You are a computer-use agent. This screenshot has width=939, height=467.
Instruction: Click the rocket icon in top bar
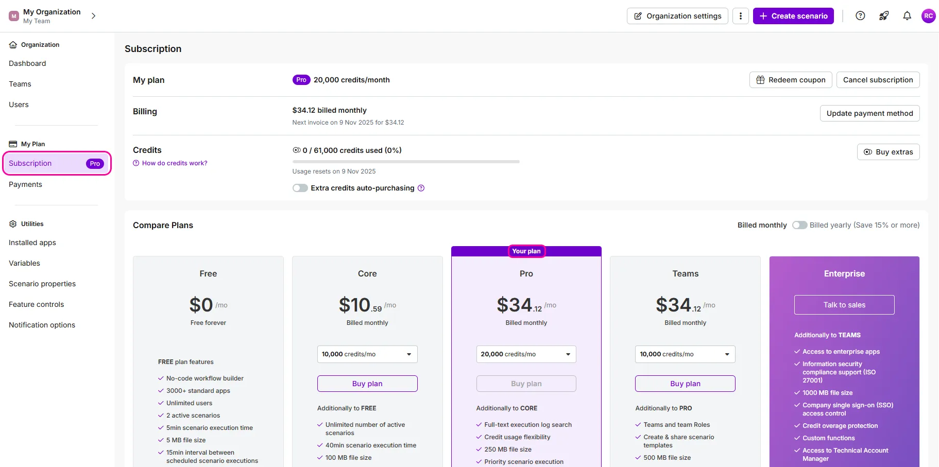coord(884,16)
